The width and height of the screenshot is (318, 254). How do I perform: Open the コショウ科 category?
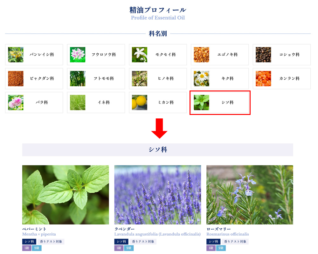[x=281, y=54]
